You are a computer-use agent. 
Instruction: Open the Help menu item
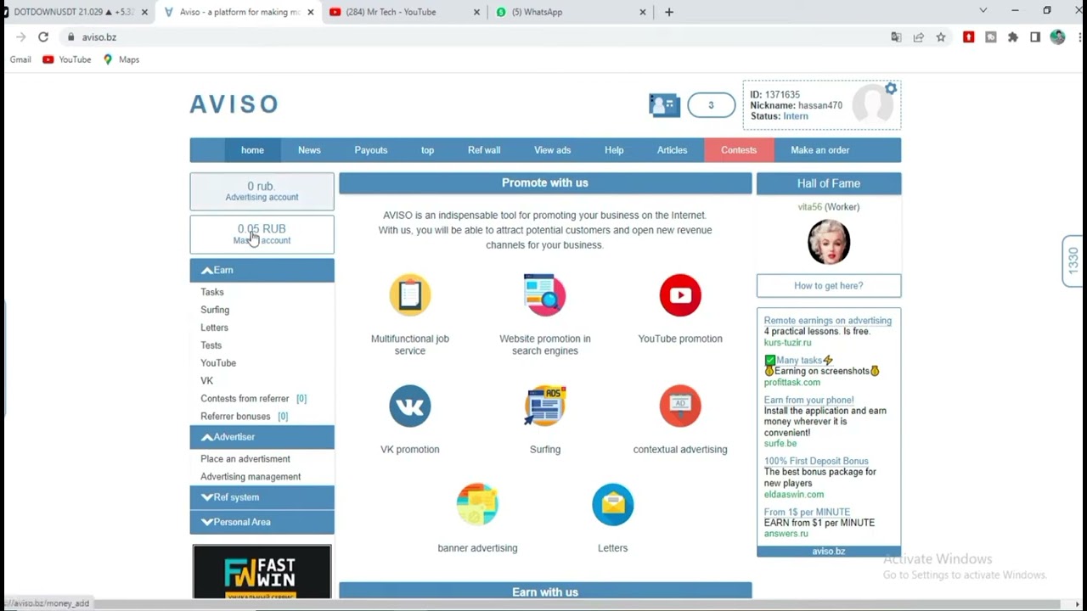point(614,150)
